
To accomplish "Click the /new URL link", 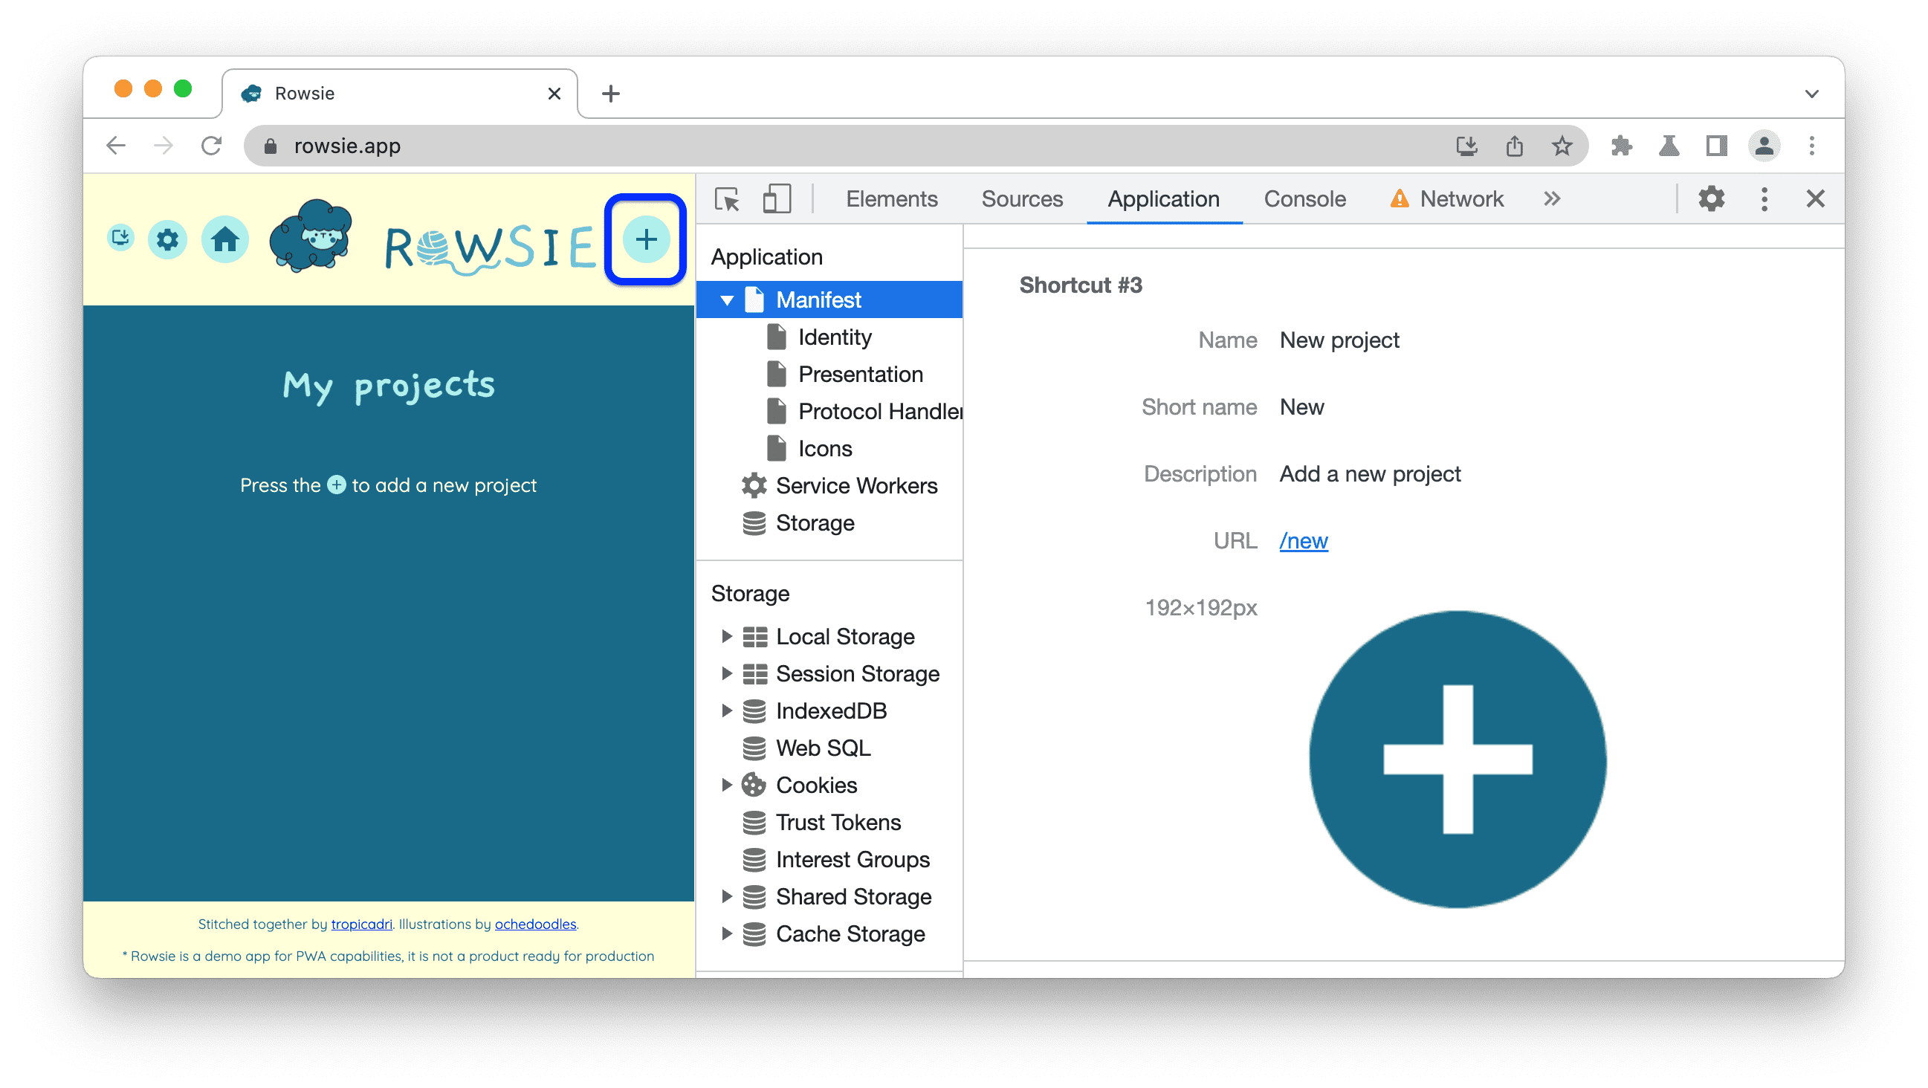I will (x=1304, y=539).
